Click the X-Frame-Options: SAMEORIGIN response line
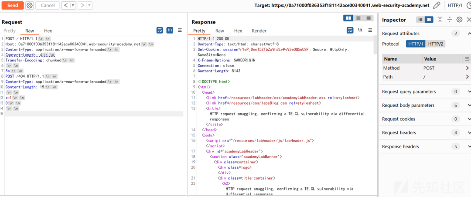Screen dimensions: 471x197 (x=226, y=60)
